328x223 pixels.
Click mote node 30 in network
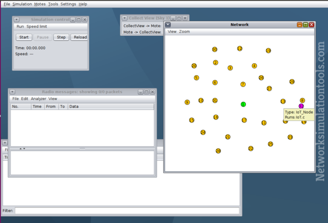coord(214,50)
